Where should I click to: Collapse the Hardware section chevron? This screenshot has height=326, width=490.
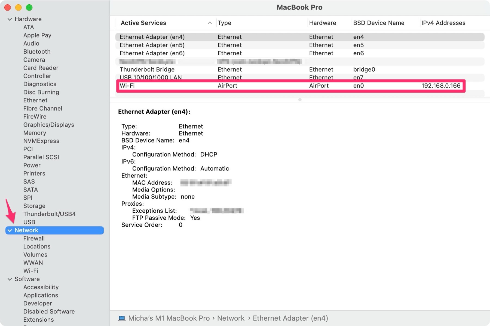(x=10, y=19)
